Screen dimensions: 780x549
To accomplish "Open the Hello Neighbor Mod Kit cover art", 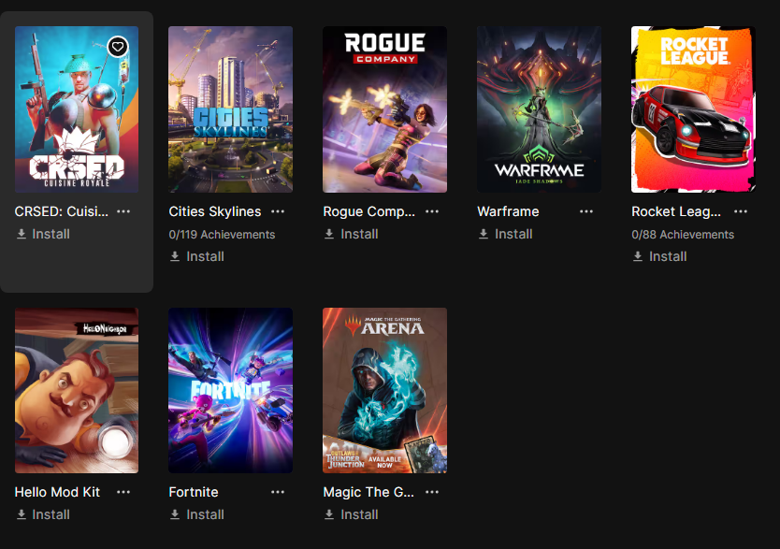I will (77, 390).
